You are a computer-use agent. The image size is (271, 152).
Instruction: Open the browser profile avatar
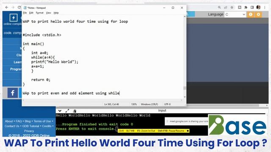pos(259,8)
